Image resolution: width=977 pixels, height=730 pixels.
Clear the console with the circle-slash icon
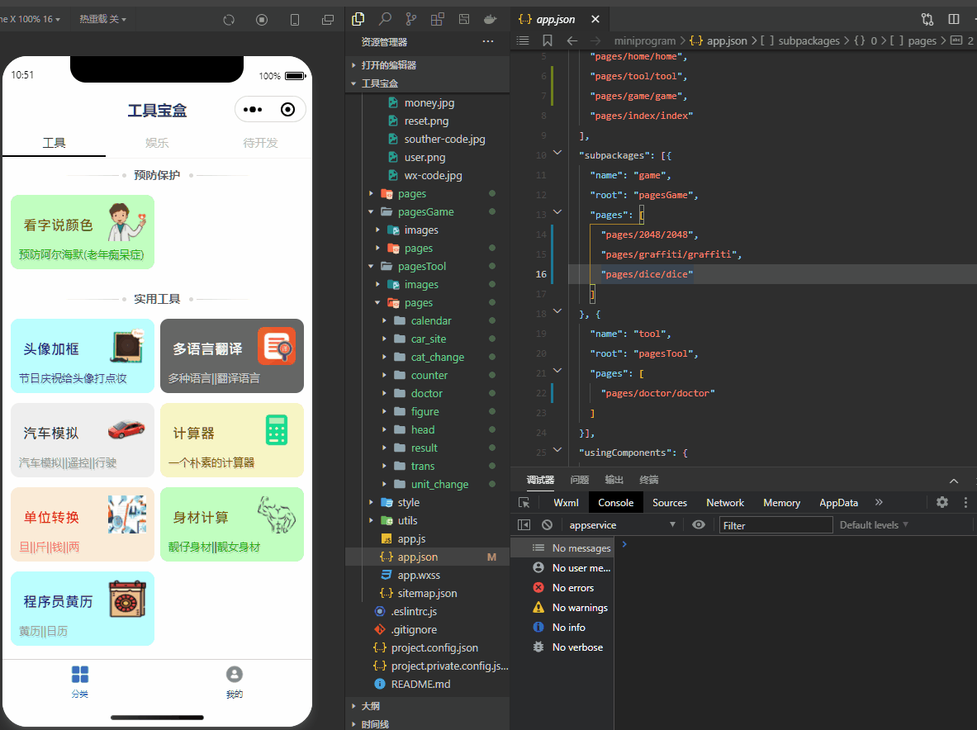pos(547,524)
